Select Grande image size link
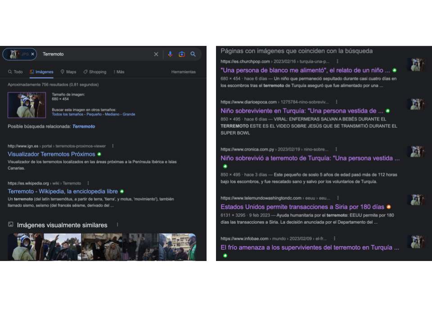The width and height of the screenshot is (432, 324). point(129,114)
